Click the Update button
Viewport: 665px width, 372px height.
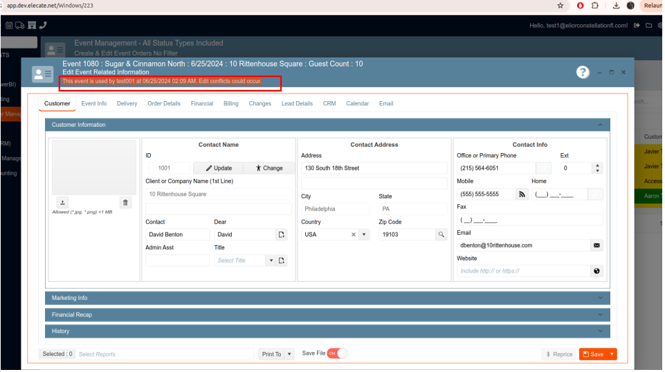pyautogui.click(x=218, y=168)
